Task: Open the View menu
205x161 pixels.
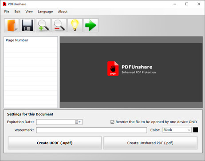Action: (x=29, y=12)
